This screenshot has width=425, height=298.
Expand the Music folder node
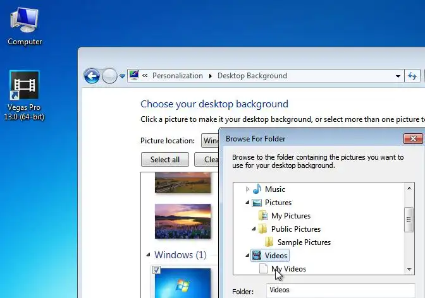pyautogui.click(x=247, y=189)
